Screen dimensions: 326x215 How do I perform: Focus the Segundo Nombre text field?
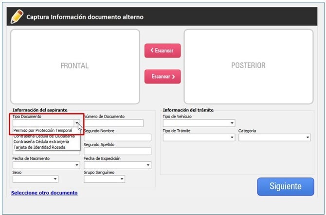117,137
